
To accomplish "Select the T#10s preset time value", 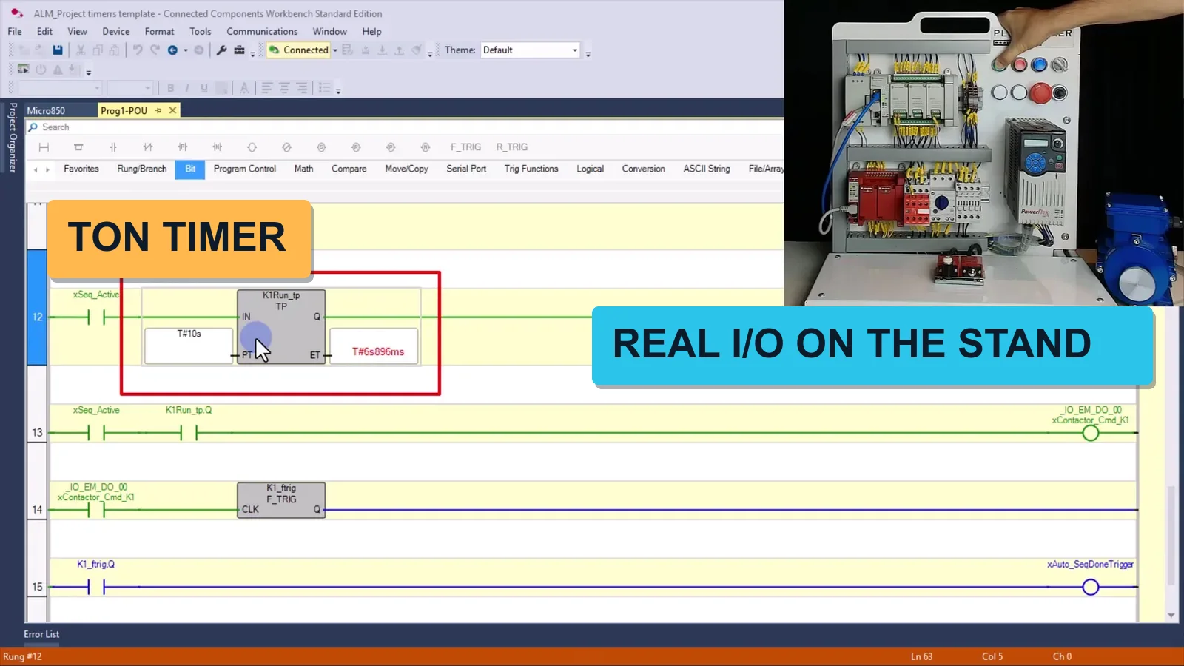I will pyautogui.click(x=189, y=334).
